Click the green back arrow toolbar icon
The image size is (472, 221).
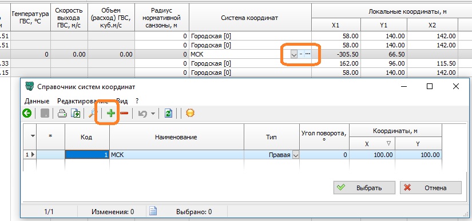tap(27, 113)
